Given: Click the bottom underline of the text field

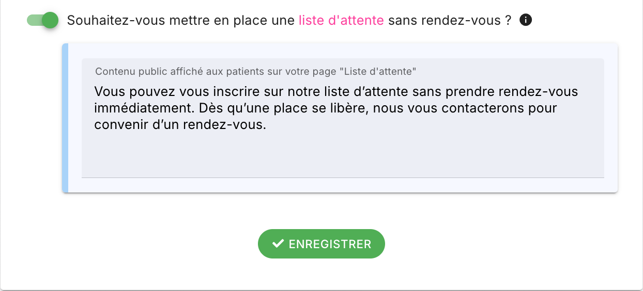Looking at the screenshot, I should pyautogui.click(x=342, y=177).
